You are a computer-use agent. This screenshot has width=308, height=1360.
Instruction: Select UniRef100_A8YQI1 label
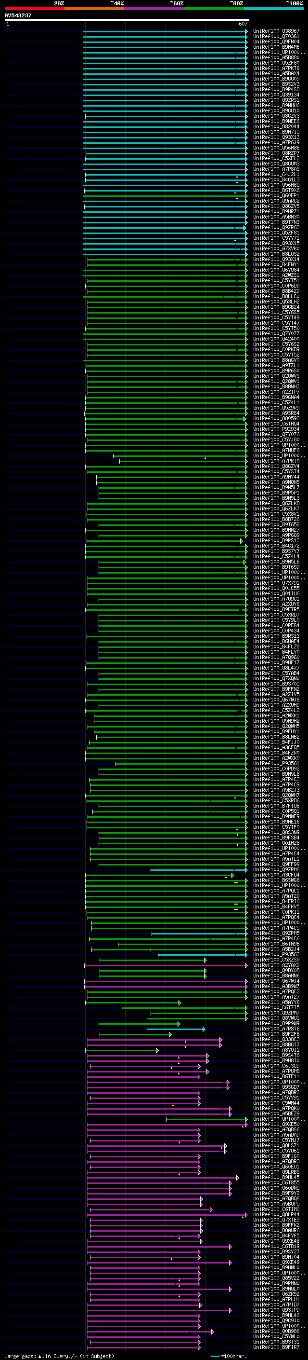pos(276,1050)
